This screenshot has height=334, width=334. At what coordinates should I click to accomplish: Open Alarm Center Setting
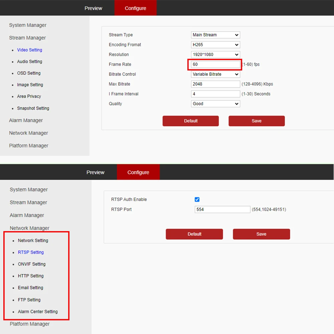[38, 312]
